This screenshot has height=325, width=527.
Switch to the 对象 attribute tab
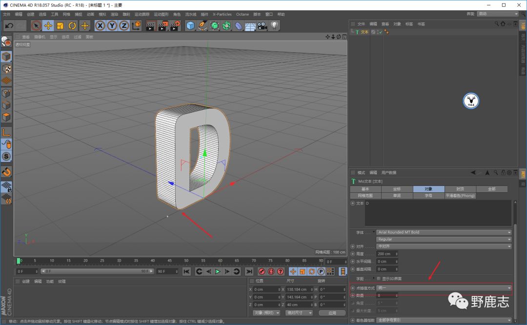point(428,189)
